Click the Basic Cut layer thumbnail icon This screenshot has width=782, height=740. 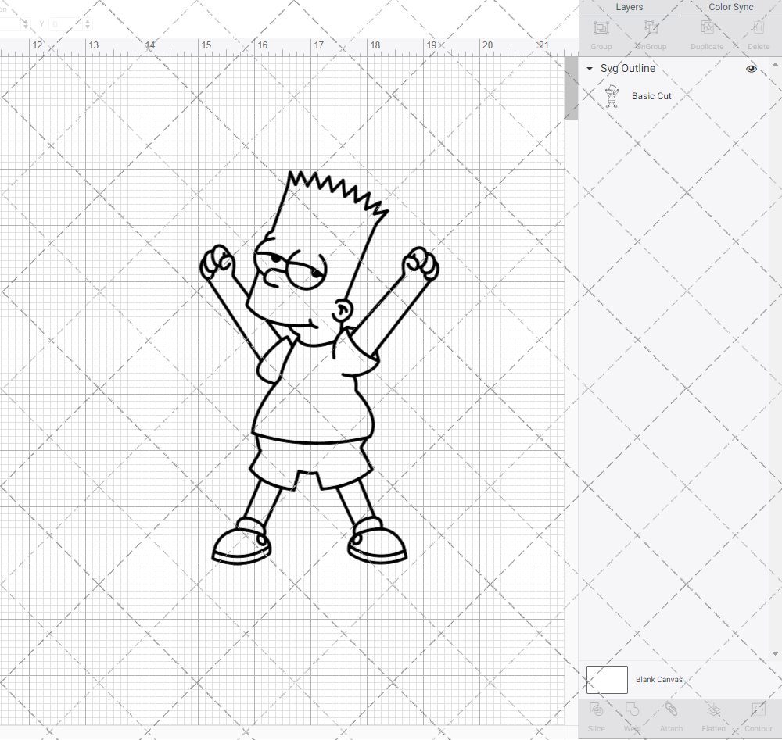pyautogui.click(x=613, y=95)
